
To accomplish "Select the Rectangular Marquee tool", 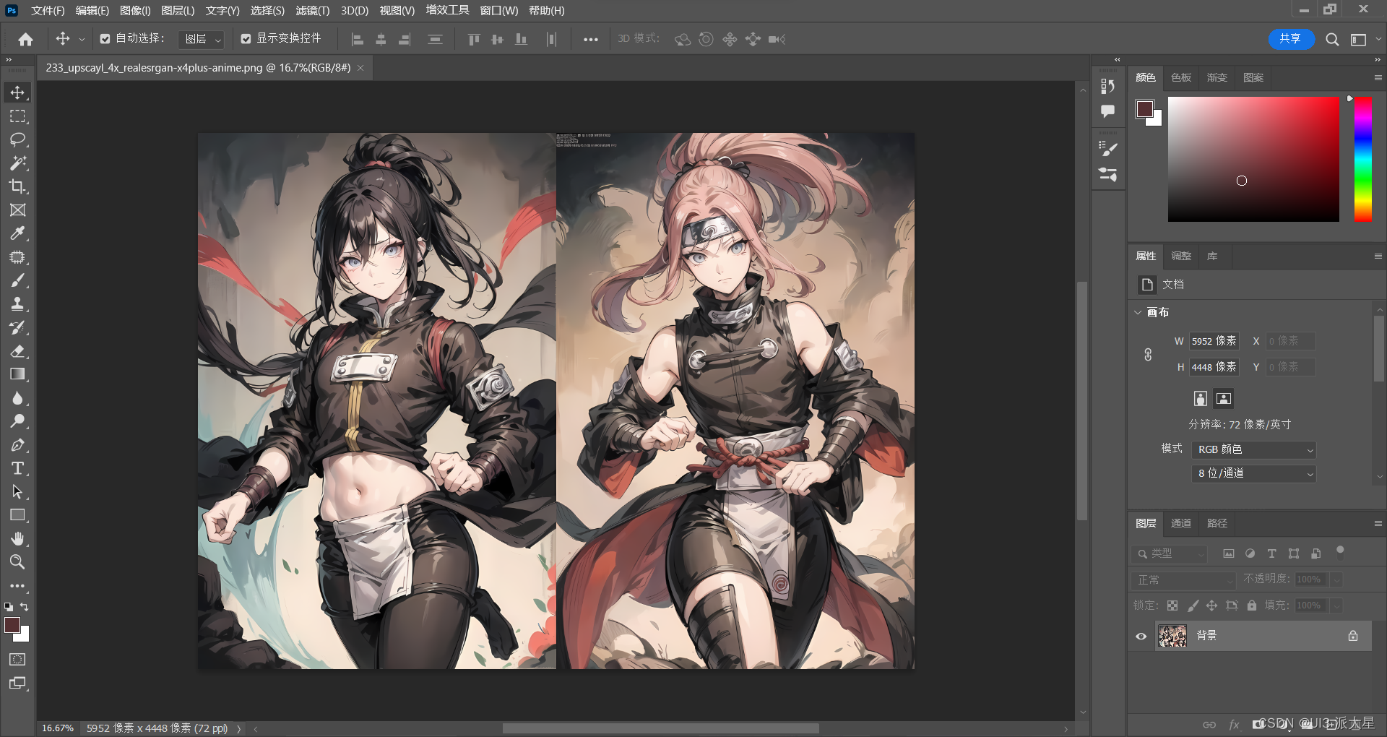I will point(17,116).
